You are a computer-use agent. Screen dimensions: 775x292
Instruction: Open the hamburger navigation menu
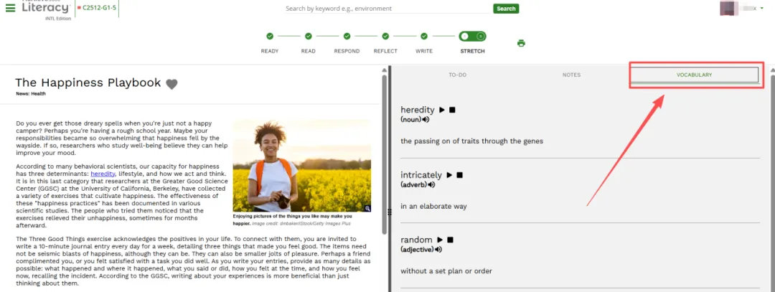tap(10, 8)
